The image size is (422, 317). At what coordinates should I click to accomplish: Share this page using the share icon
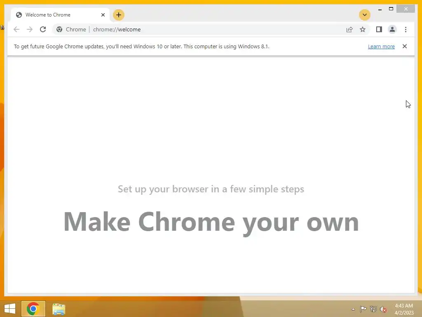pos(349,29)
